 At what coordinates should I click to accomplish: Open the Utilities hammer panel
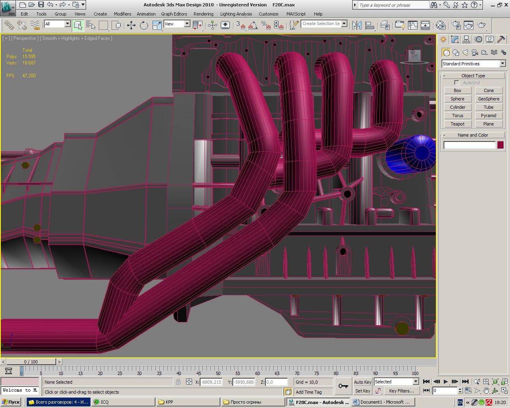click(x=501, y=39)
